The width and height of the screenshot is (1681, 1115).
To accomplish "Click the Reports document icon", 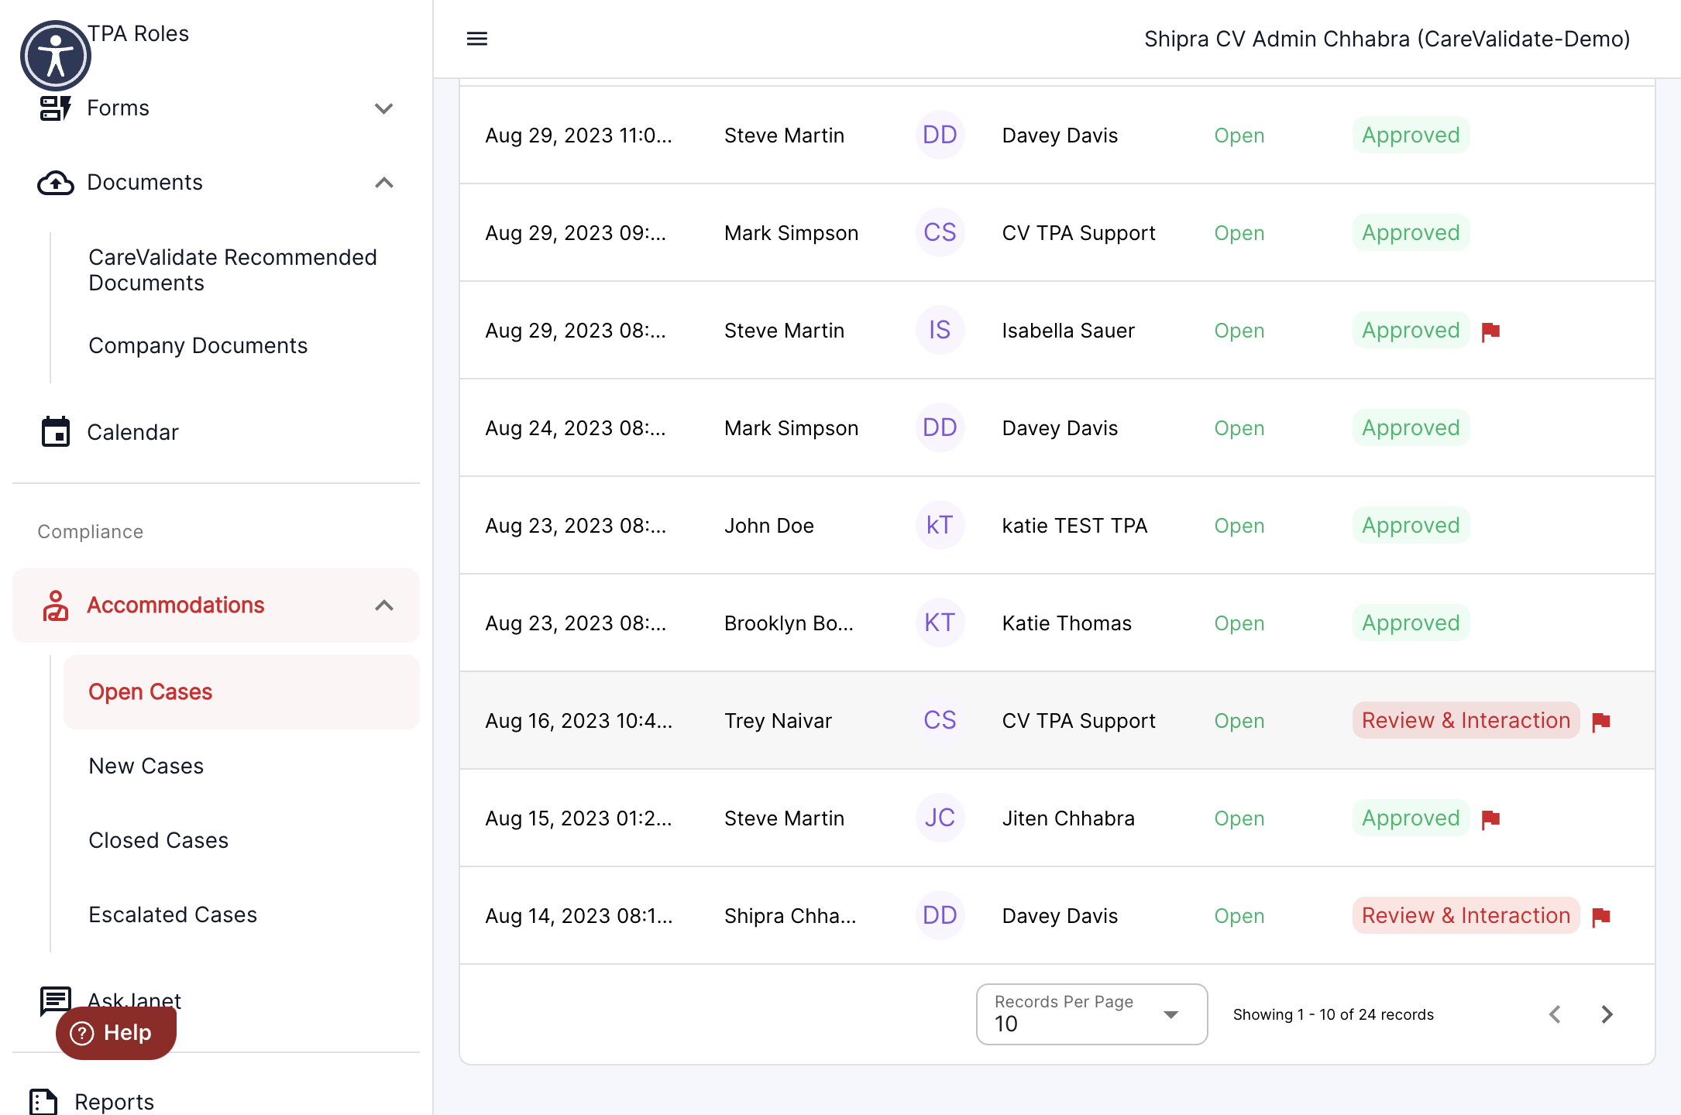I will (x=43, y=1101).
